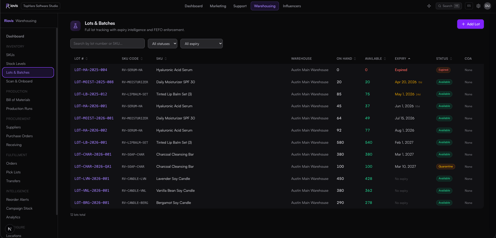Viewport: 496px width, 238px height.
Task: Open the settings gear icon
Action: [x=478, y=6]
